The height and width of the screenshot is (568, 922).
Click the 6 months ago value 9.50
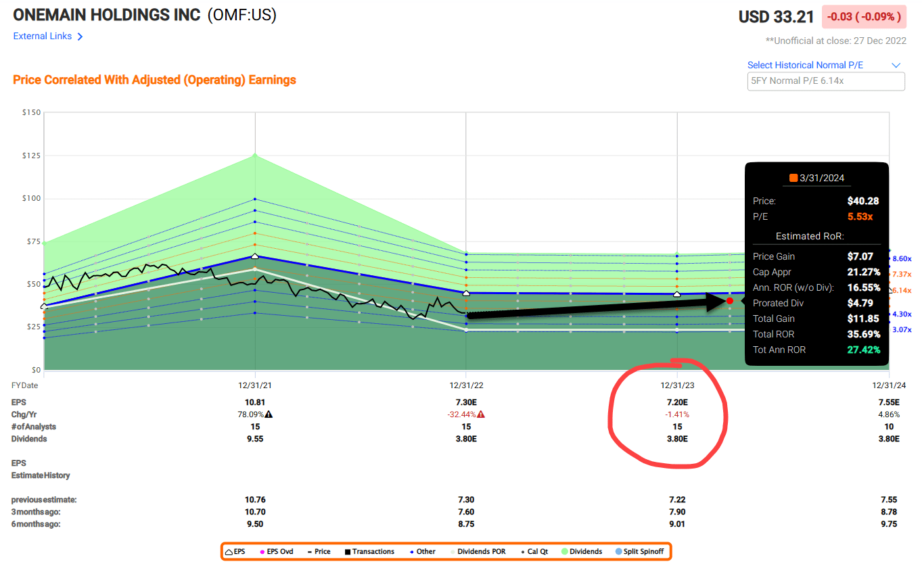[255, 524]
